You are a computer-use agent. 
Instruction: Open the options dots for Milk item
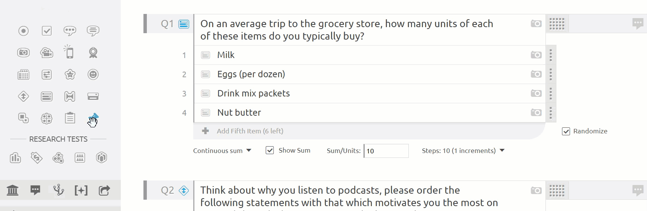[551, 55]
